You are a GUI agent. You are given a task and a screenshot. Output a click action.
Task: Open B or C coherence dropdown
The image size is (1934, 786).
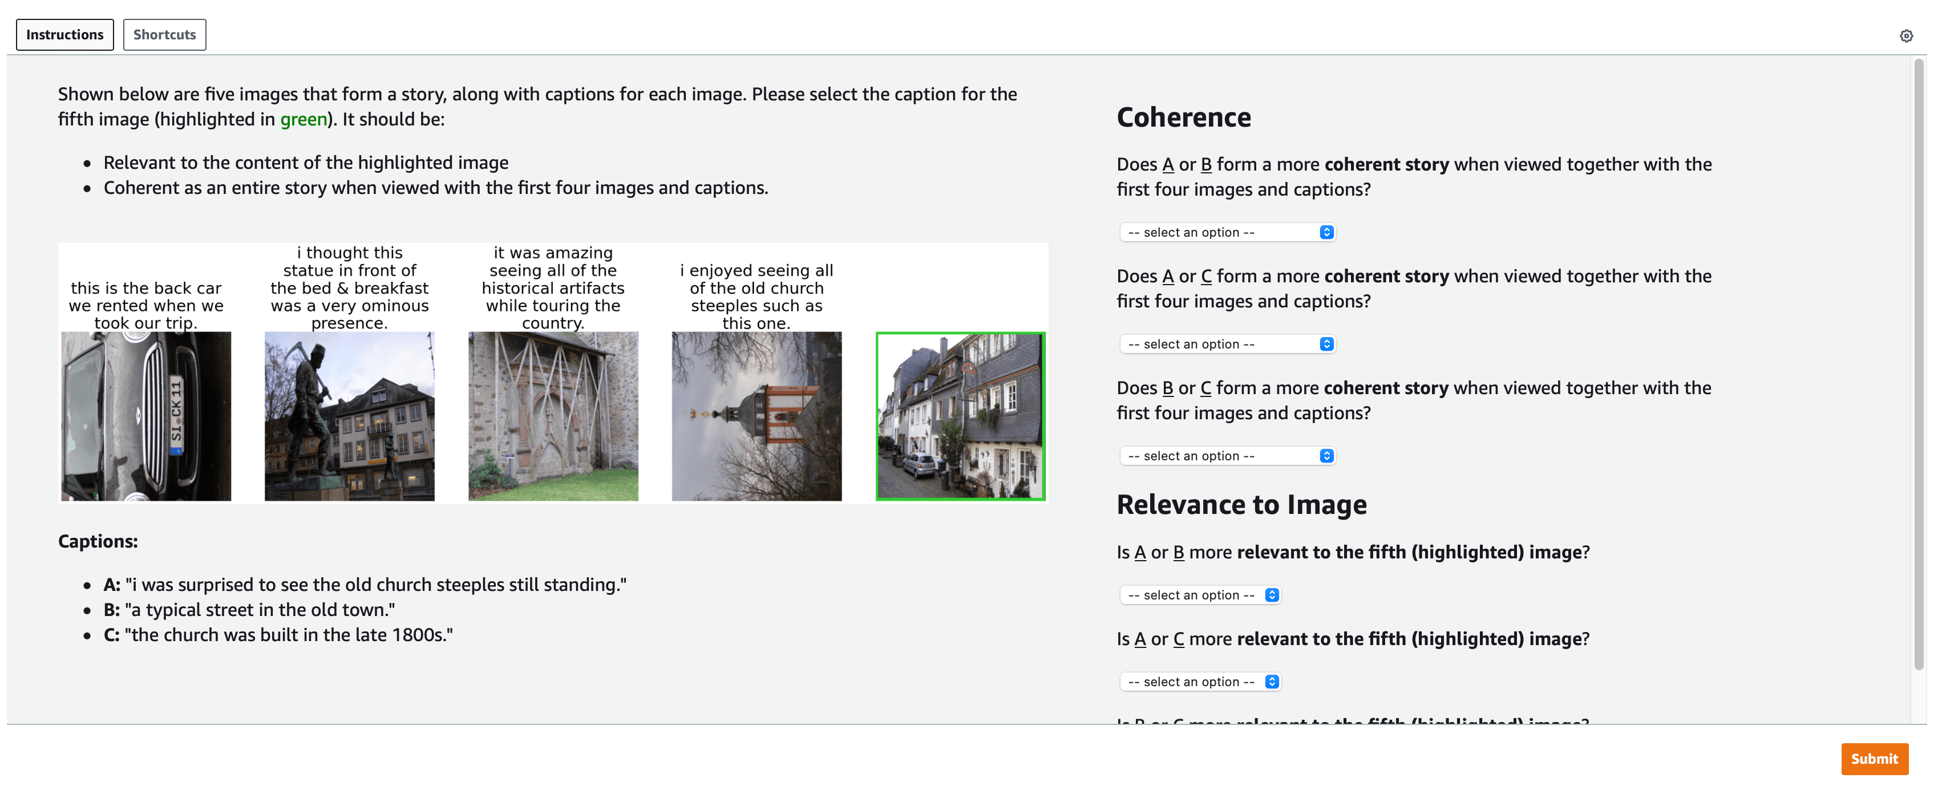[x=1227, y=456]
